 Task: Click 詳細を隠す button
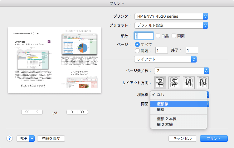click(x=51, y=138)
